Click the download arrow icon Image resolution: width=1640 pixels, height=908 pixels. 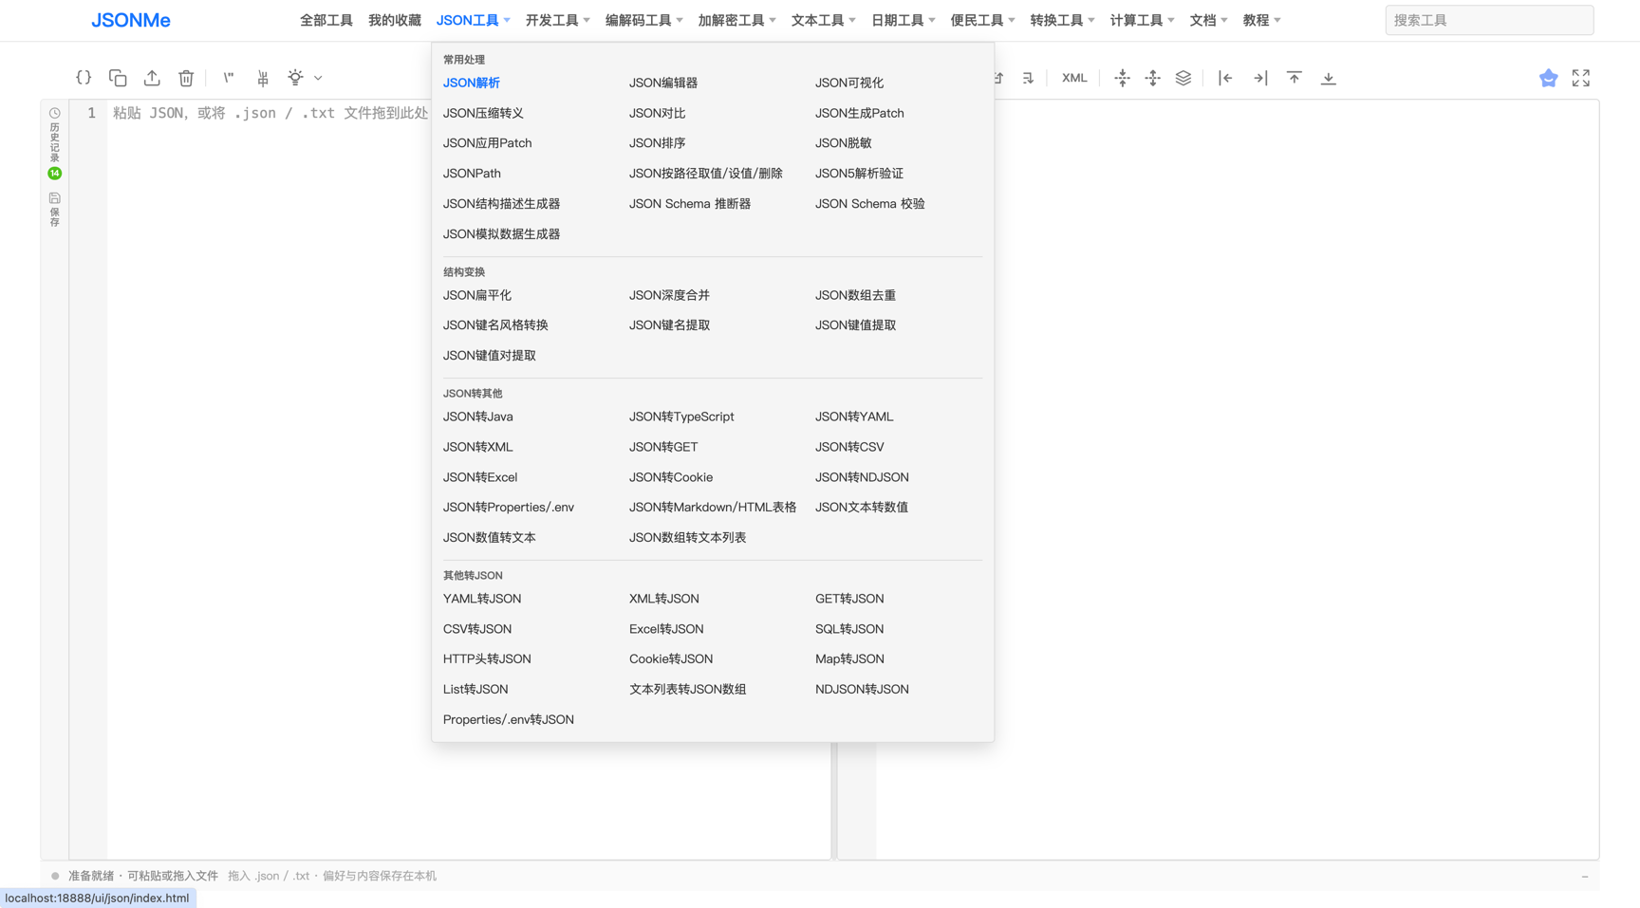pos(1329,78)
